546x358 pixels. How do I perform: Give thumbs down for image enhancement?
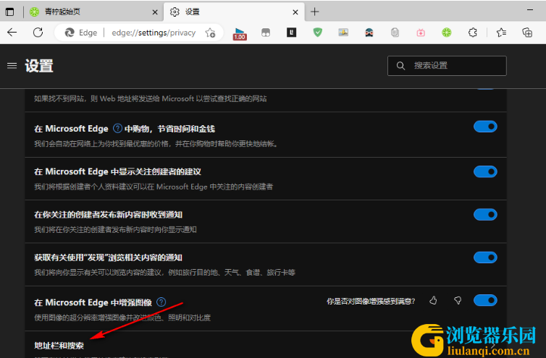[458, 300]
